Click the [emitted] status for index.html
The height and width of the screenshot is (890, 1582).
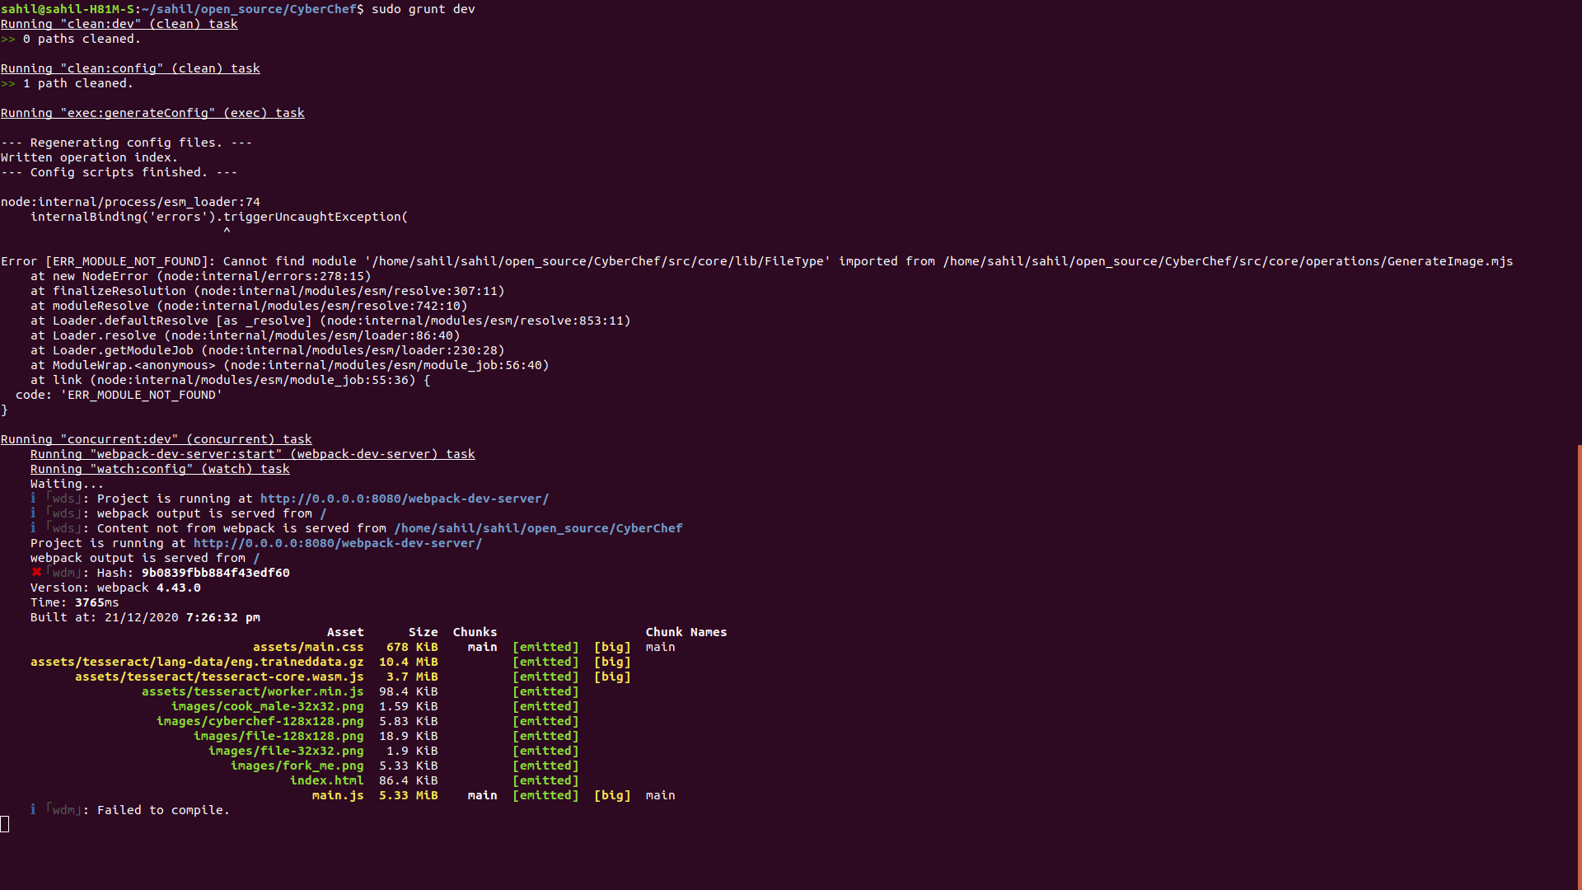point(545,780)
